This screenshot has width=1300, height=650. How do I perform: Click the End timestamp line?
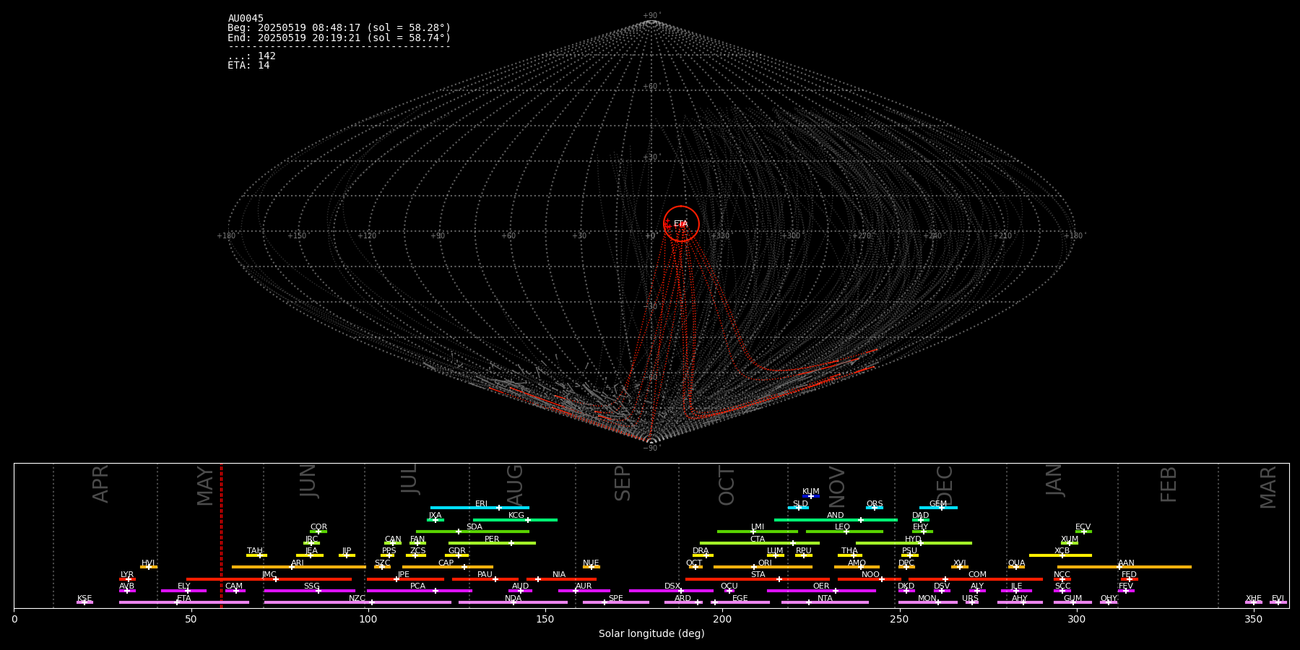[339, 38]
